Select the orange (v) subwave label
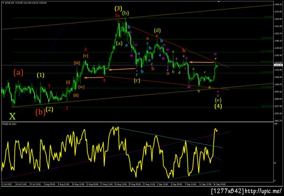Screen dimensions: 284x196 [86, 56]
